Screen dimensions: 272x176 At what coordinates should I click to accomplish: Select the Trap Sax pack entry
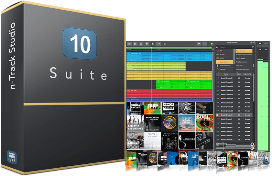pyautogui.click(x=244, y=66)
